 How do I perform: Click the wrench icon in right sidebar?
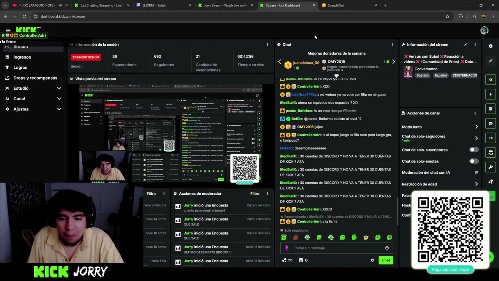pos(490,167)
